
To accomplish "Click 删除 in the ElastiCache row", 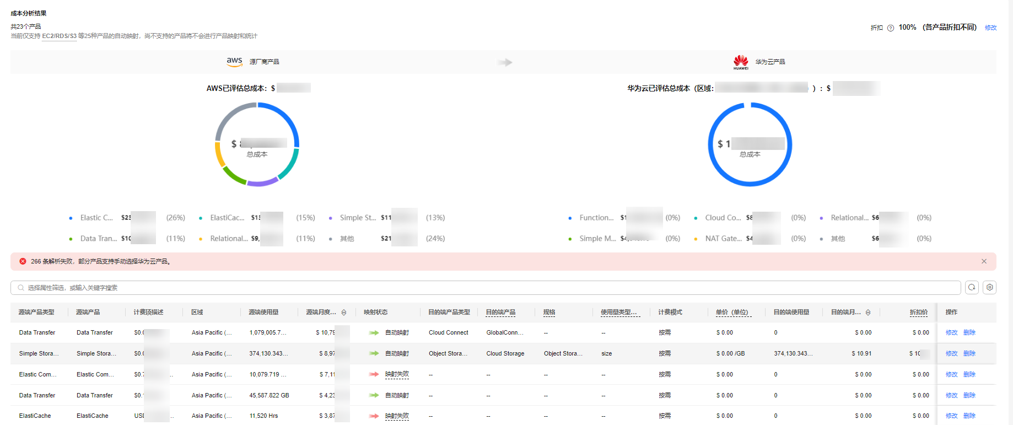I will (969, 416).
